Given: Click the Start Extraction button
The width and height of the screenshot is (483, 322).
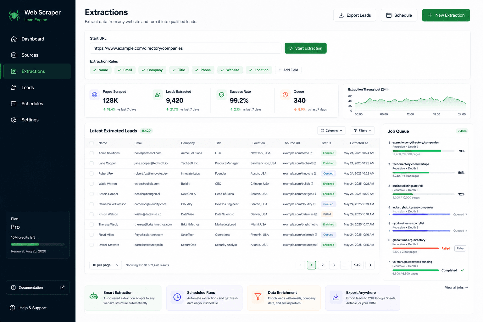Looking at the screenshot, I should click(x=306, y=48).
